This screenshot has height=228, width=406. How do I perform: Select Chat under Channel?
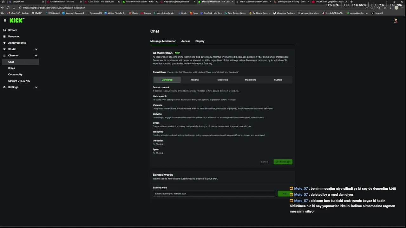pos(20,62)
